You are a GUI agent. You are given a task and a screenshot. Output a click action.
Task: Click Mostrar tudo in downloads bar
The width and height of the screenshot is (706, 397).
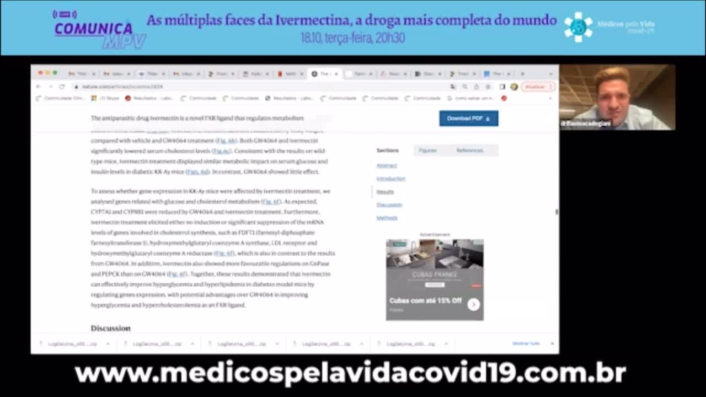click(526, 344)
